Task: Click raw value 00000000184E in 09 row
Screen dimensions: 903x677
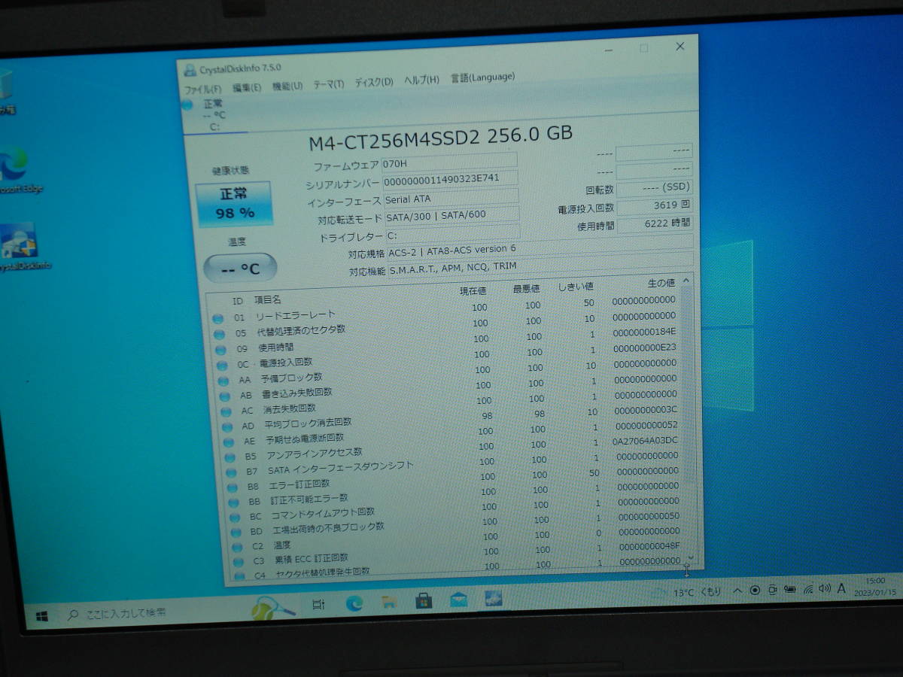Action: tap(644, 332)
